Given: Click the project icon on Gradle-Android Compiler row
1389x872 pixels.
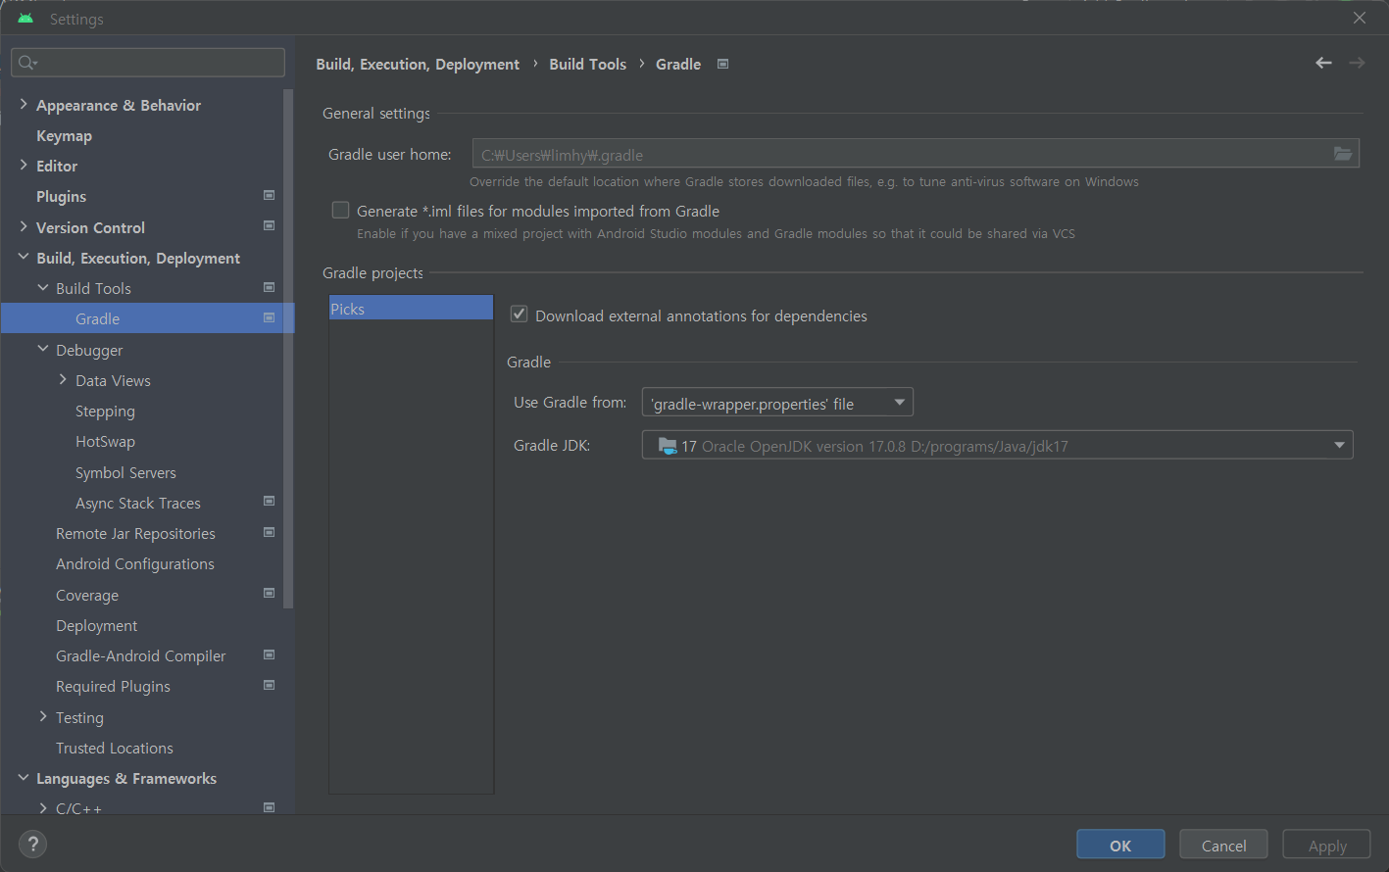Looking at the screenshot, I should [270, 655].
